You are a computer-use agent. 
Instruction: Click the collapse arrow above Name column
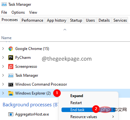(65, 30)
